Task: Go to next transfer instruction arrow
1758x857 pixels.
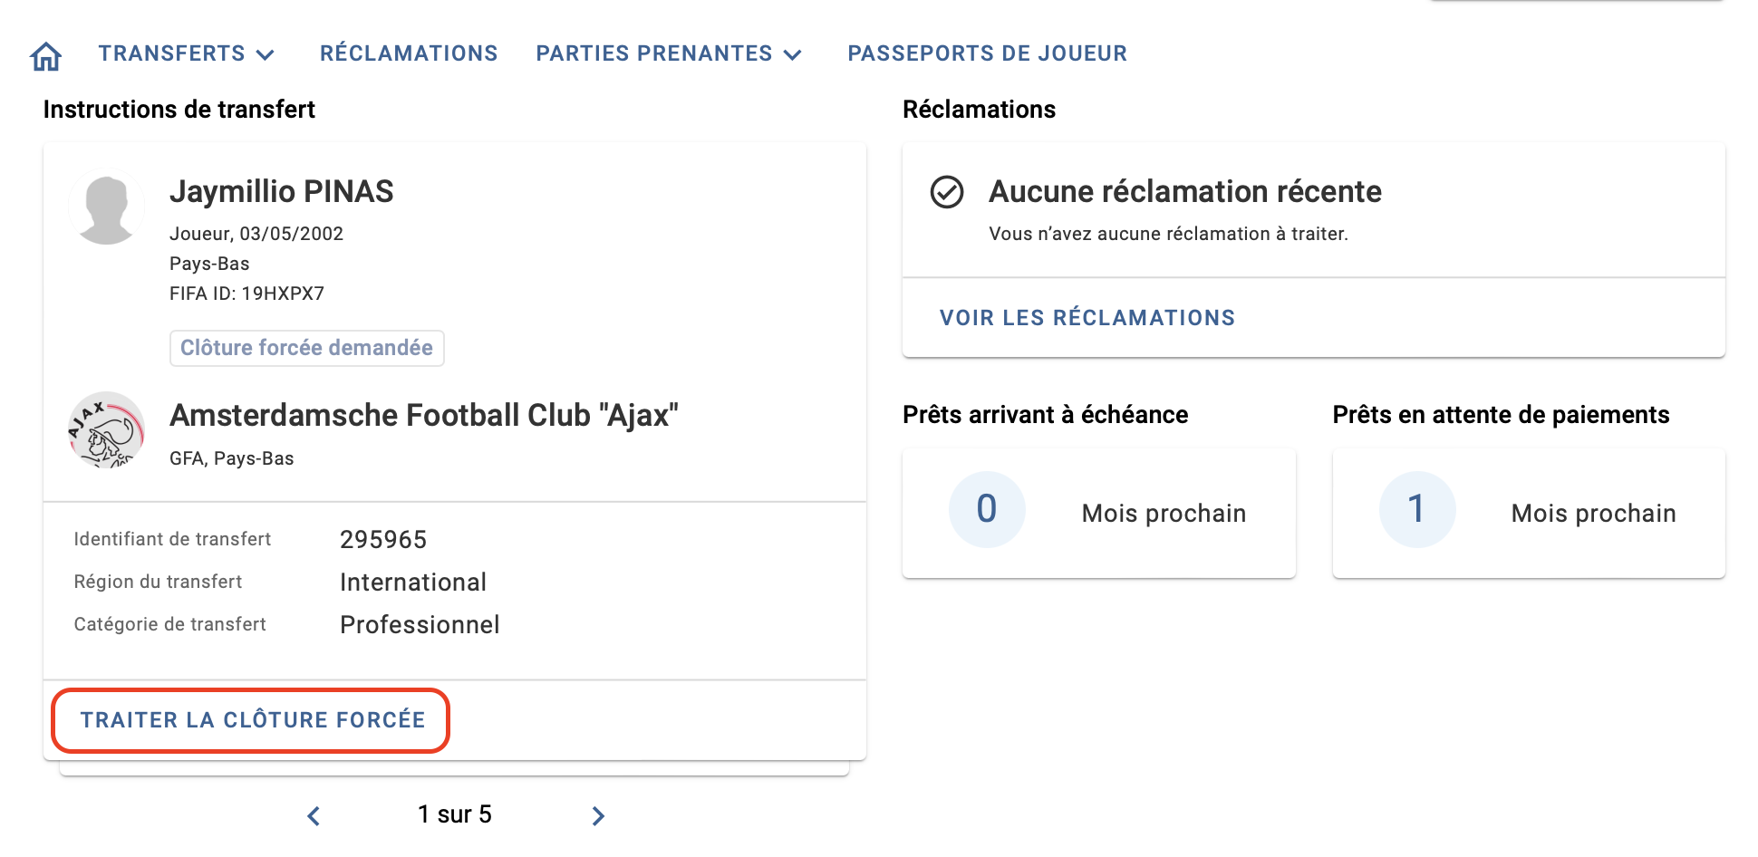Action: point(597,815)
